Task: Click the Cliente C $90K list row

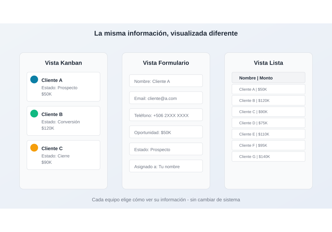Action: pyautogui.click(x=268, y=112)
